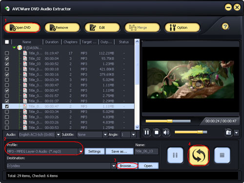Viewport: 244px width, 183px height.
Task: Click the Output size column header
Action: pos(106,42)
